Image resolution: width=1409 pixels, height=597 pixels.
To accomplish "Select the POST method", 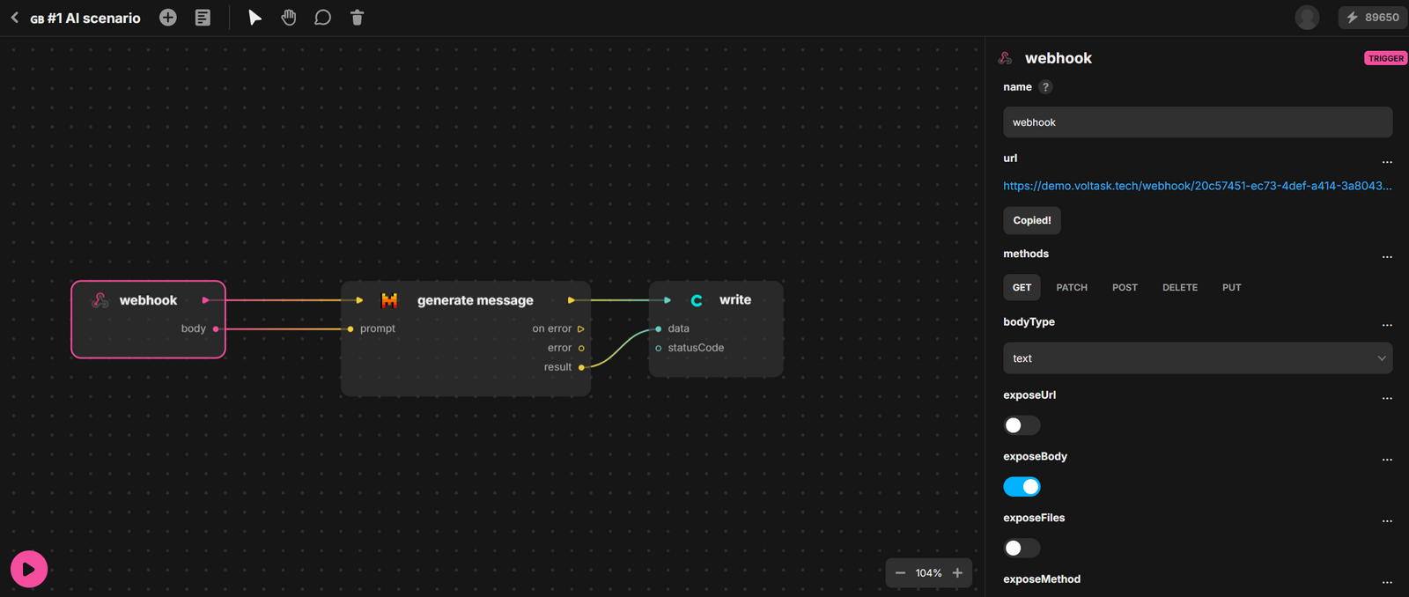I will [1125, 288].
